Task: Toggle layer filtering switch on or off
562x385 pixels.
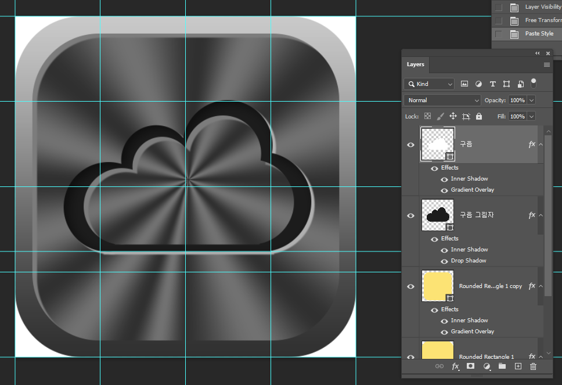Action: click(x=534, y=83)
